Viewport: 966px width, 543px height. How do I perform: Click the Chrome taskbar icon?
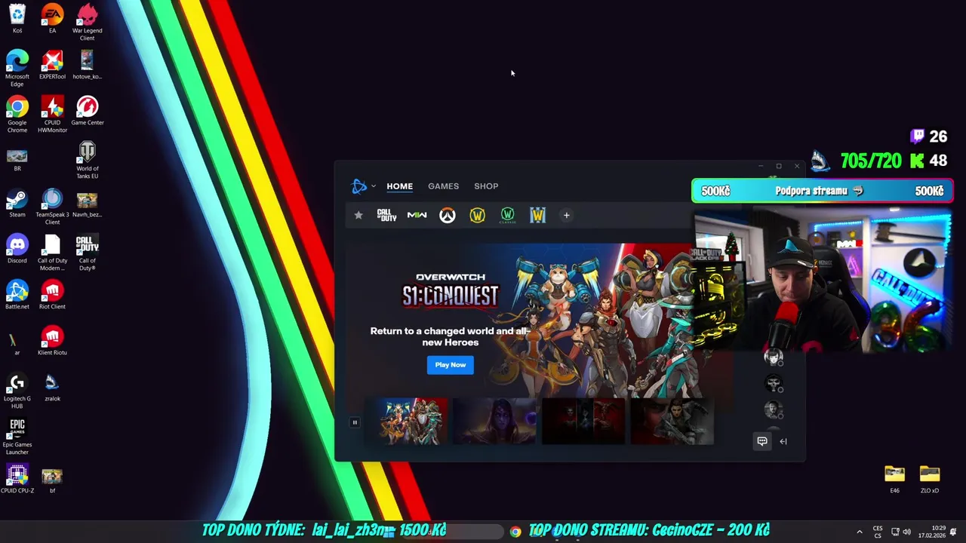(515, 532)
